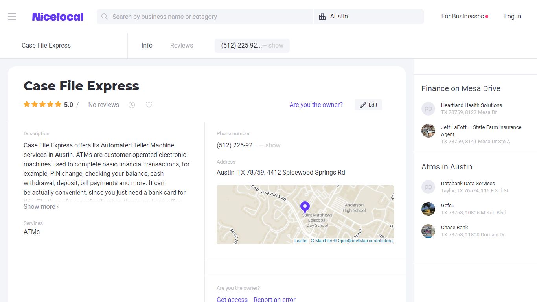Image resolution: width=537 pixels, height=302 pixels.
Task: Open Heartland Health Solutions placeholder icon
Action: pos(428,109)
